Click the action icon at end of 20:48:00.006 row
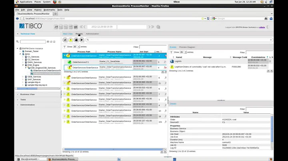 (165, 83)
